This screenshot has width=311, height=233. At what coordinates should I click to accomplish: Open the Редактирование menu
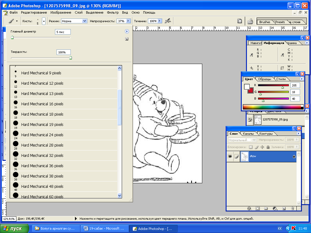pyautogui.click(x=34, y=12)
